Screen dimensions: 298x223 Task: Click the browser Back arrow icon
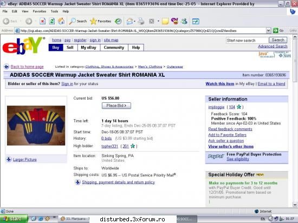tap(6, 21)
